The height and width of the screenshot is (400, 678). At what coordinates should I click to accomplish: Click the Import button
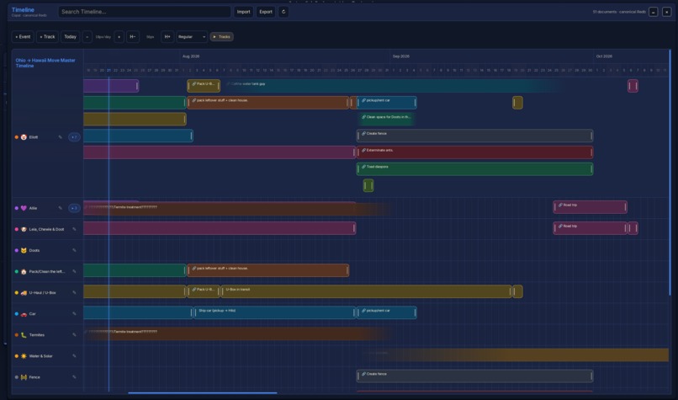pos(243,12)
